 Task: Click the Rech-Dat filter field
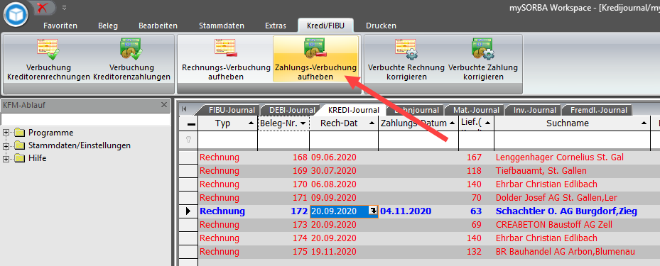[x=344, y=140]
